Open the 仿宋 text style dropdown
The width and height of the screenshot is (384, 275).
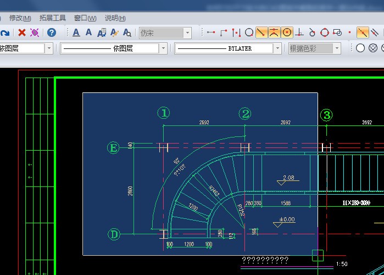[187, 33]
